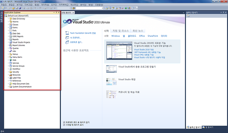Expand the References tree node
The height and width of the screenshot is (133, 228).
[x=8, y=81]
